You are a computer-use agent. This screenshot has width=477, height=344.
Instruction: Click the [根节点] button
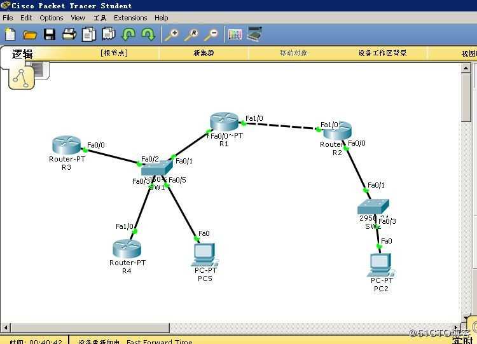tap(114, 53)
